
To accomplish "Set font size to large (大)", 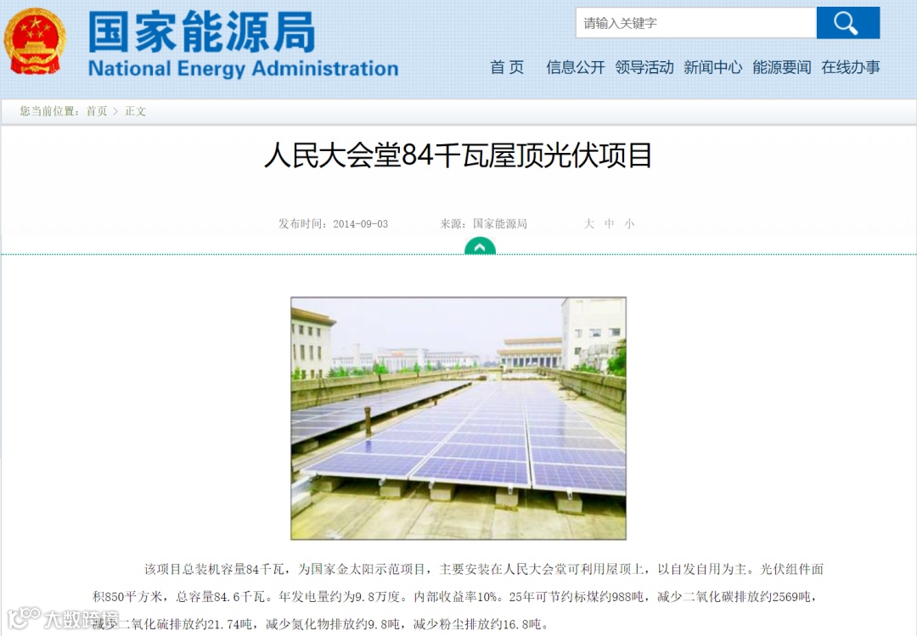I will coord(589,223).
